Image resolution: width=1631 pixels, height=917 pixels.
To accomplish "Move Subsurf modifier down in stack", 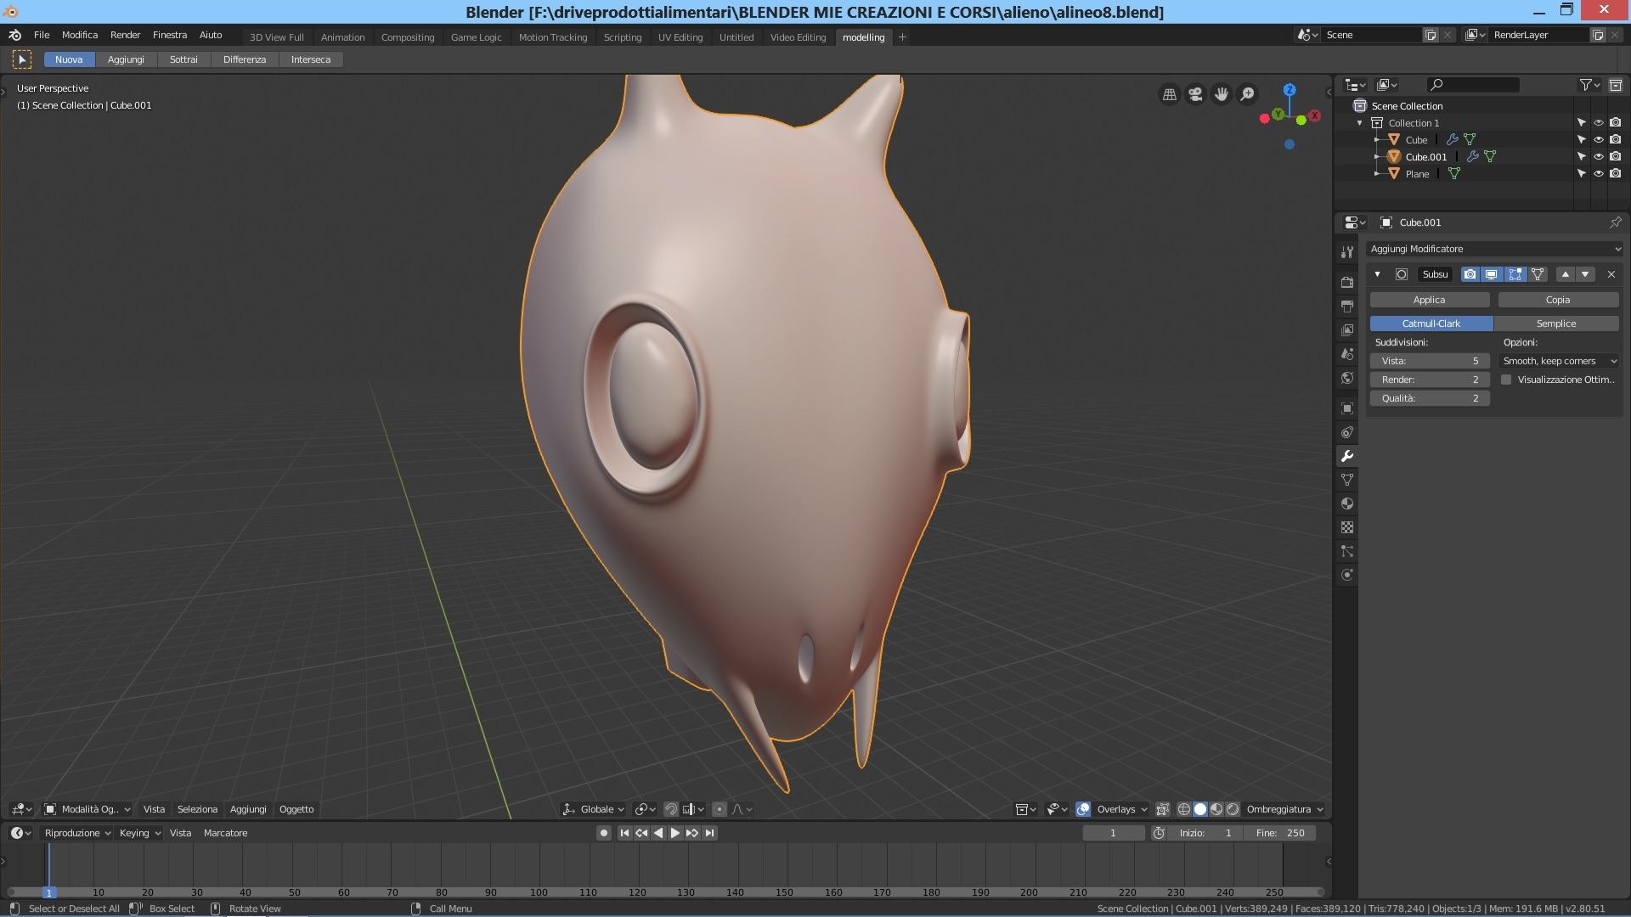I will point(1585,274).
